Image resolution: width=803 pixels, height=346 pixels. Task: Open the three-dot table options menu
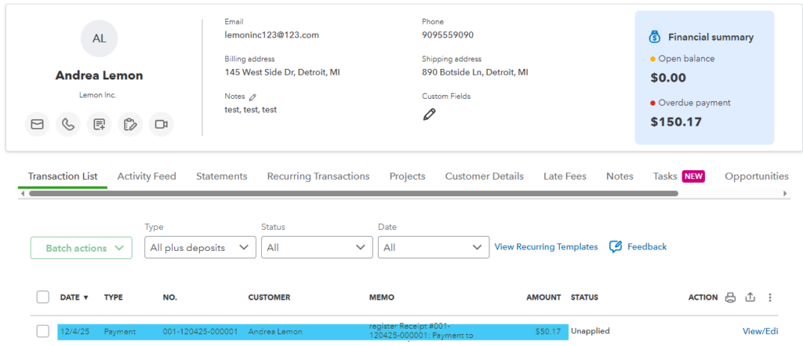(x=770, y=297)
